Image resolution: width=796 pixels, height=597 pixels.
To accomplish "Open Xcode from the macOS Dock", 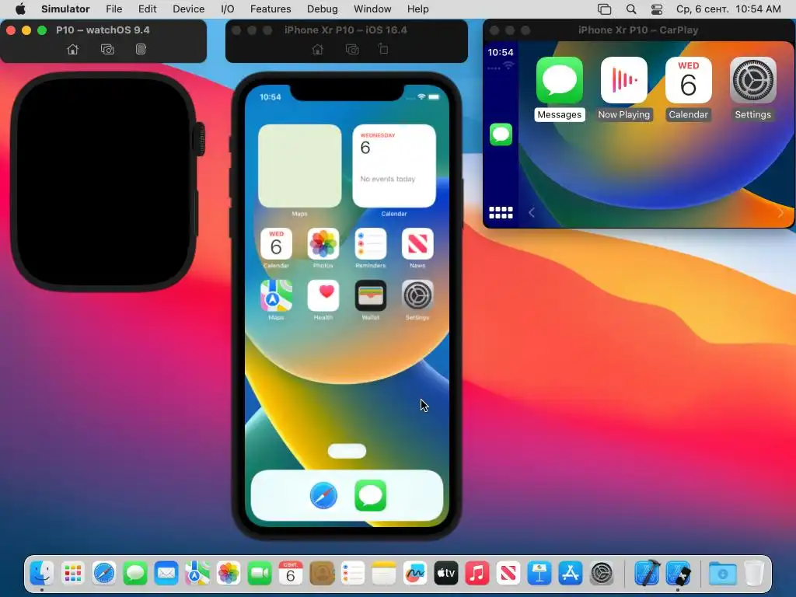I will point(648,574).
